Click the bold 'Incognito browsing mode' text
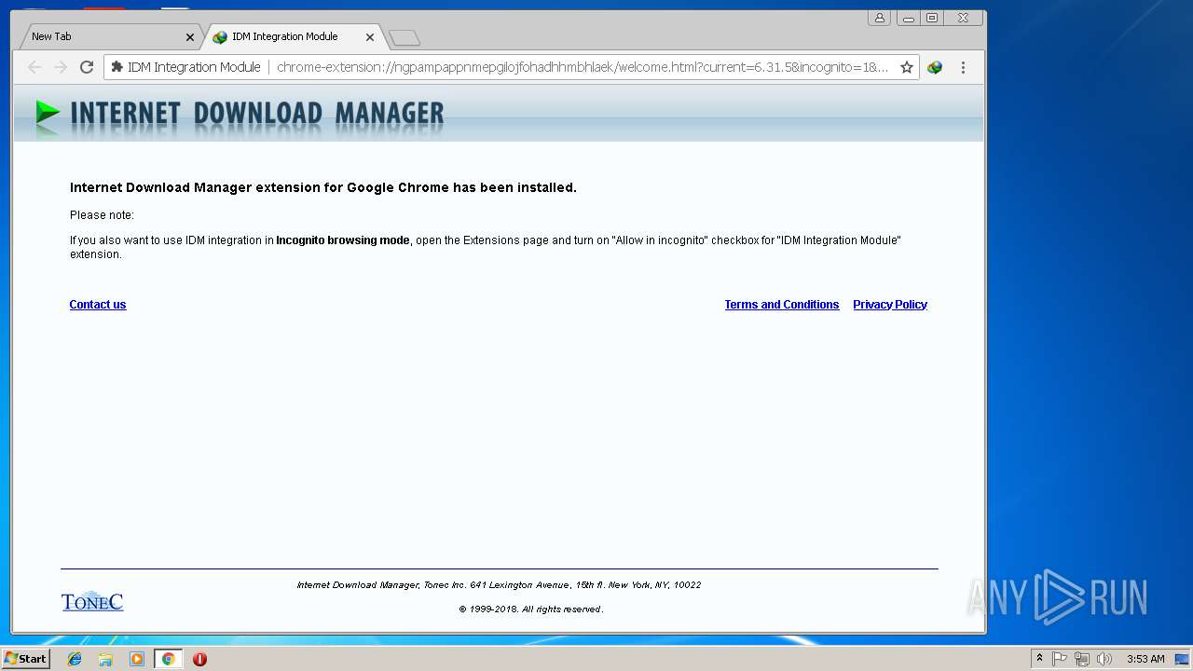The height and width of the screenshot is (671, 1193). [343, 240]
